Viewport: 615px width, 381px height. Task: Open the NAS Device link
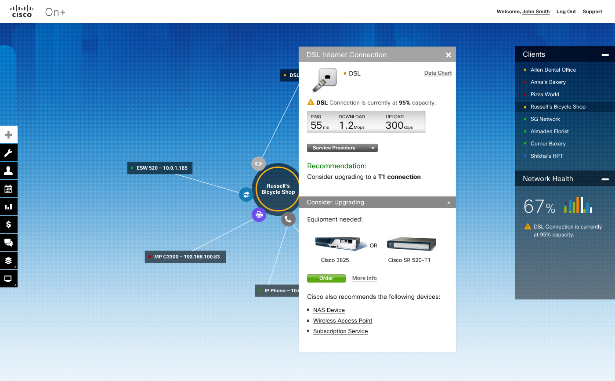329,310
